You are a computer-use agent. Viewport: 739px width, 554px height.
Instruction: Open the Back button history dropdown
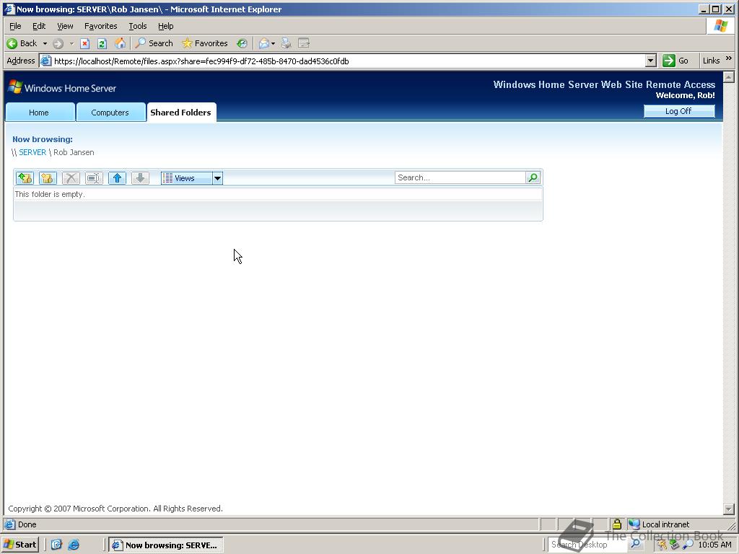[45, 43]
